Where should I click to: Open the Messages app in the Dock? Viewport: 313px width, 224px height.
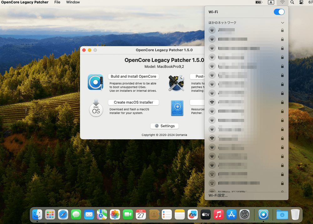(76, 214)
